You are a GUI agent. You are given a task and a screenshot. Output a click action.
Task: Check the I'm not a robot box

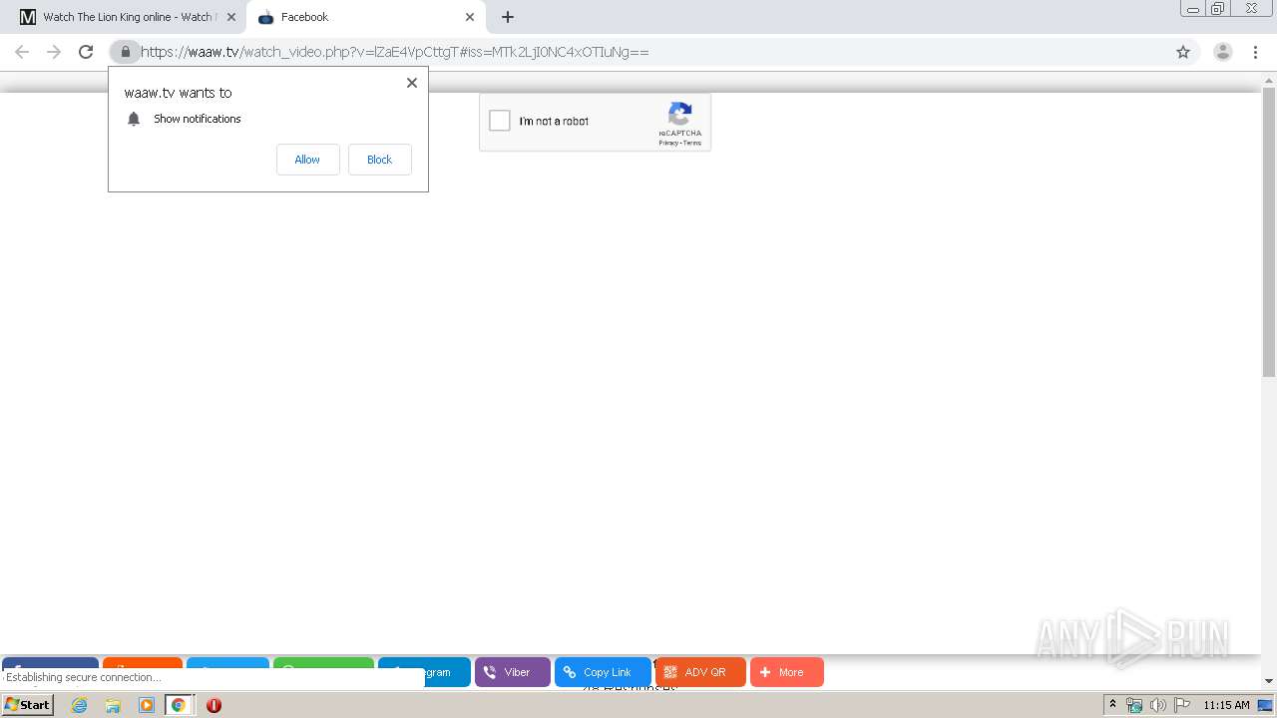click(500, 121)
